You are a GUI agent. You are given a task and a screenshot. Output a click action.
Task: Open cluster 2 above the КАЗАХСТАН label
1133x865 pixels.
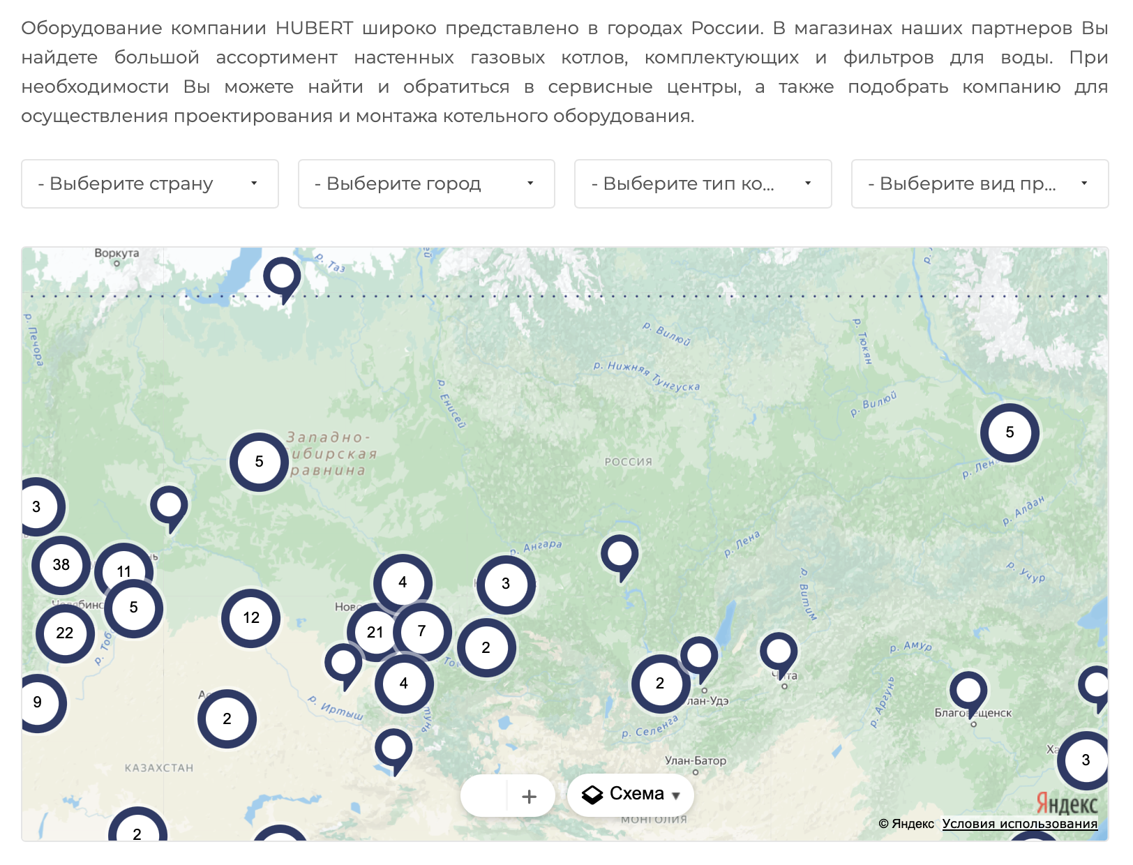pyautogui.click(x=227, y=719)
